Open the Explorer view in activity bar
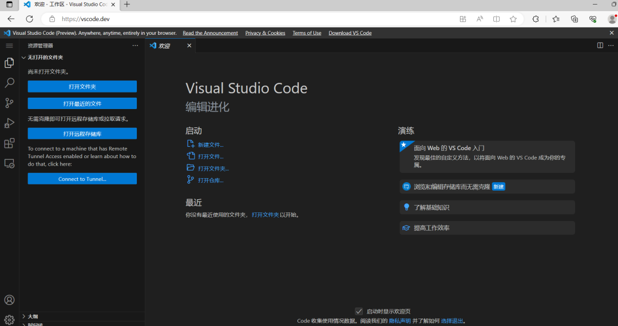The height and width of the screenshot is (326, 618). tap(10, 63)
